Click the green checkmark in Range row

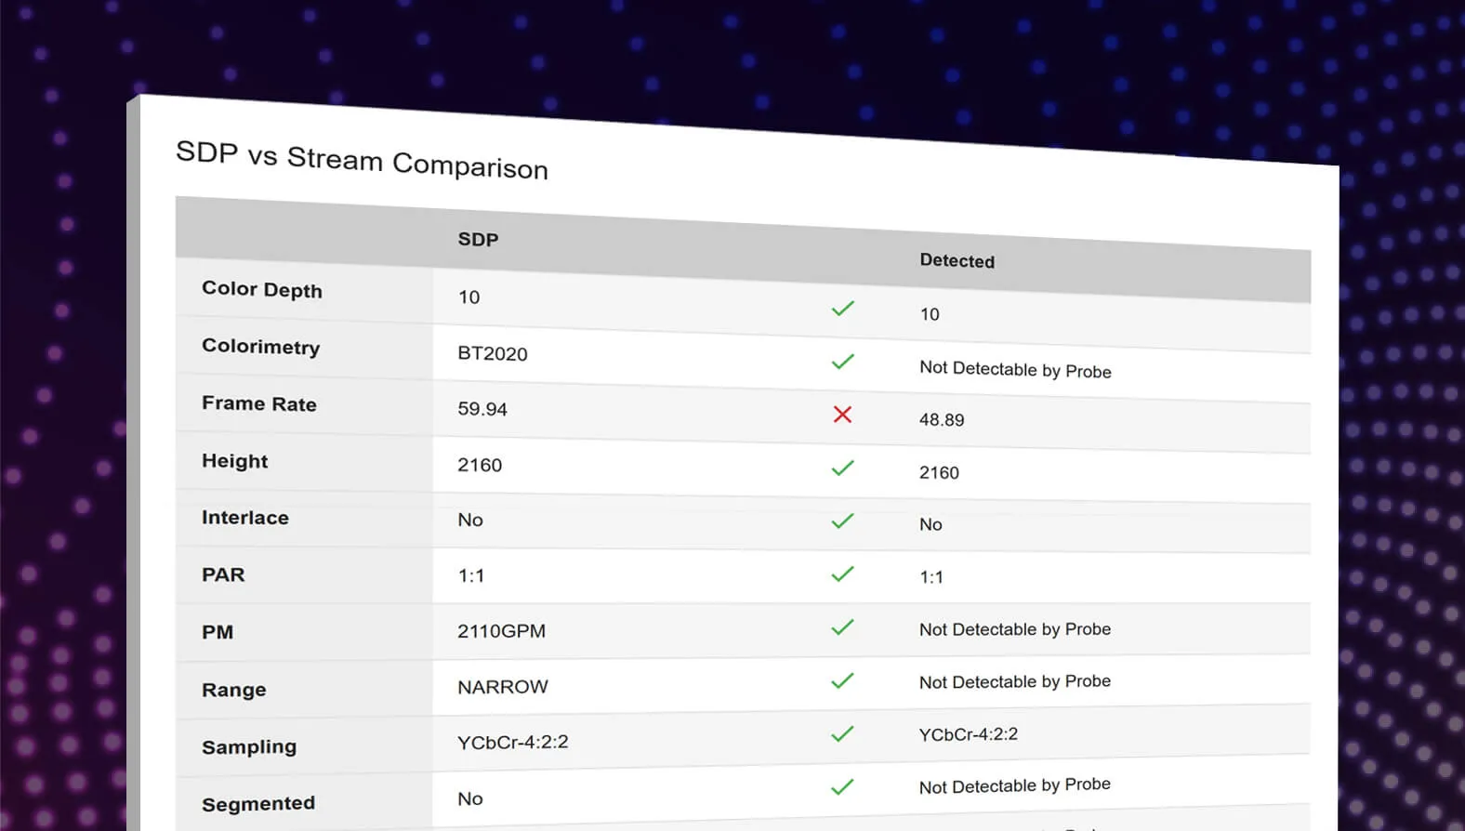(x=842, y=681)
